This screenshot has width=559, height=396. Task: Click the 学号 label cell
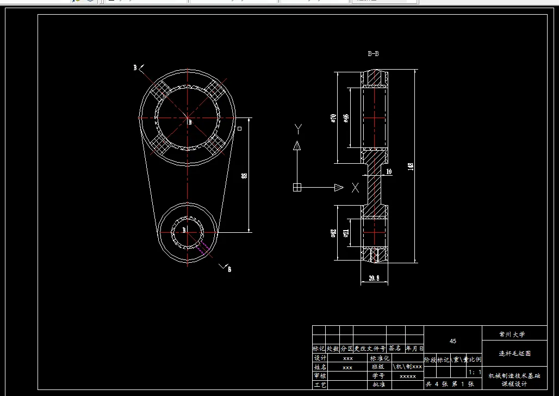(x=378, y=376)
